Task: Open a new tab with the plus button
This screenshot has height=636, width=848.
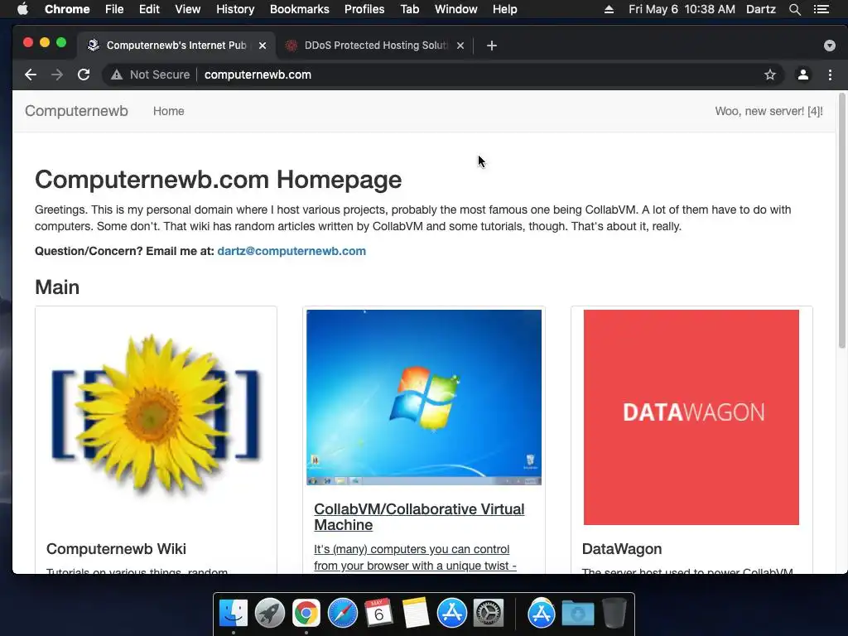Action: [x=491, y=46]
